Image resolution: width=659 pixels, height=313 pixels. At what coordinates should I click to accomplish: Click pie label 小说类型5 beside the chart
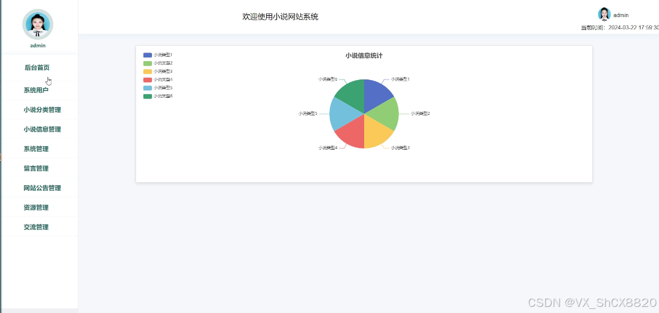308,113
